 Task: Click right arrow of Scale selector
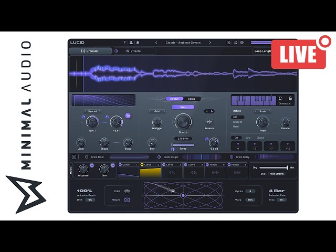270,111
